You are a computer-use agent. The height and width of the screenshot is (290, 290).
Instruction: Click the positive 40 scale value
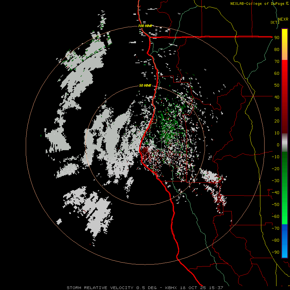click(x=277, y=97)
